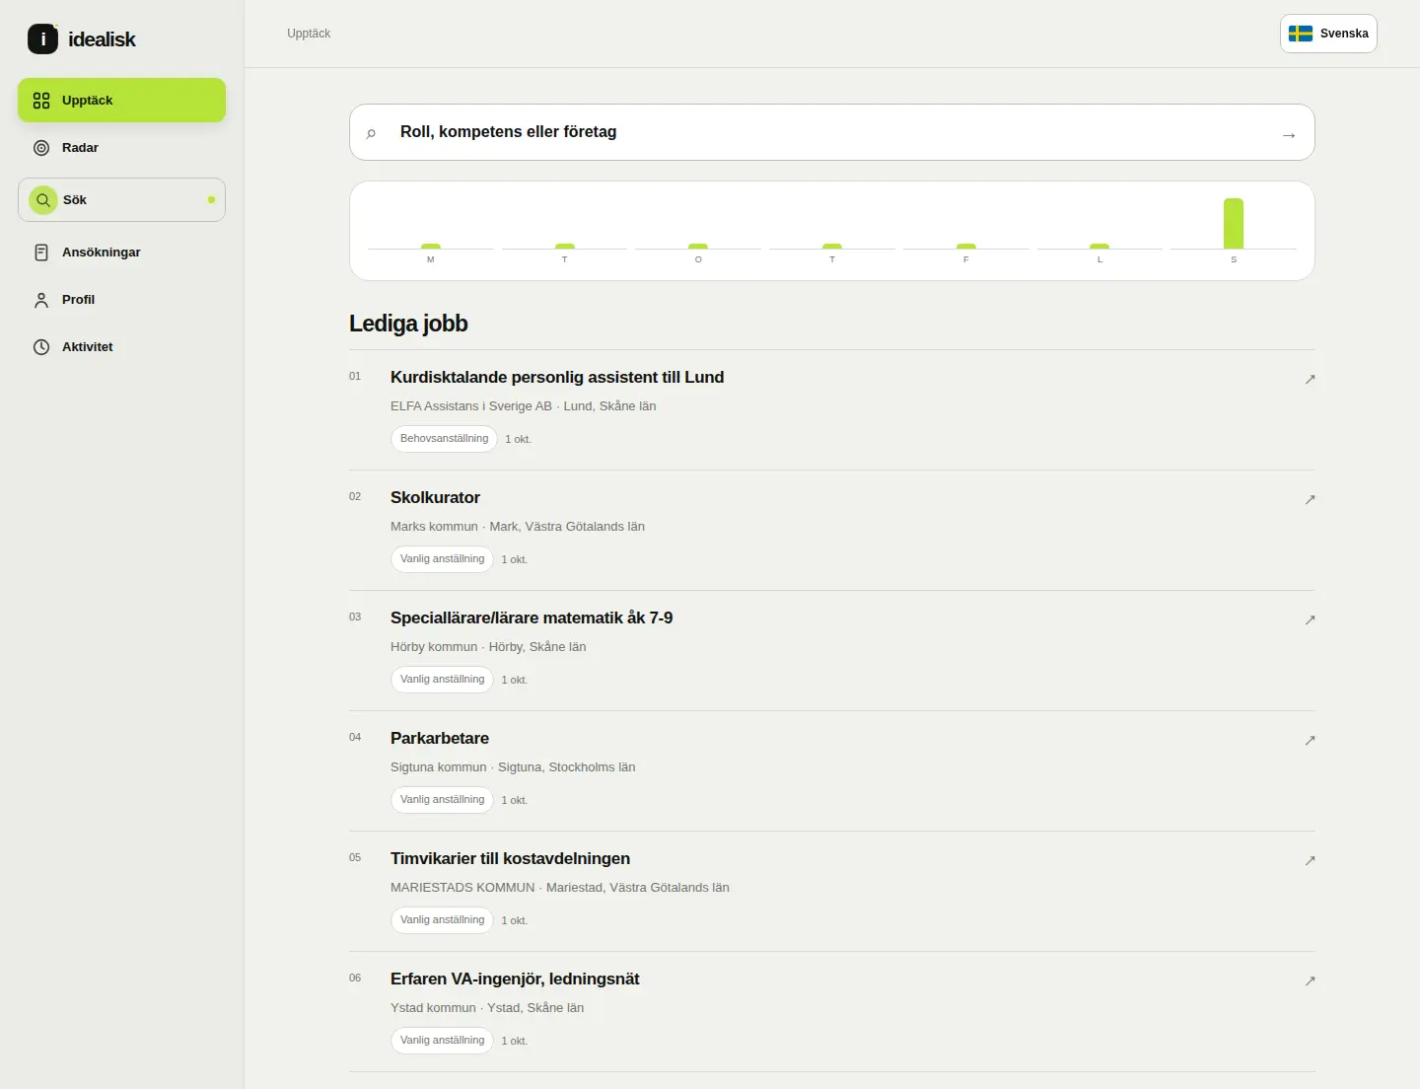Viewport: 1420px width, 1089px height.
Task: Open Erfaren VA-ingenjör, ledningsnät title
Action: pyautogui.click(x=515, y=980)
